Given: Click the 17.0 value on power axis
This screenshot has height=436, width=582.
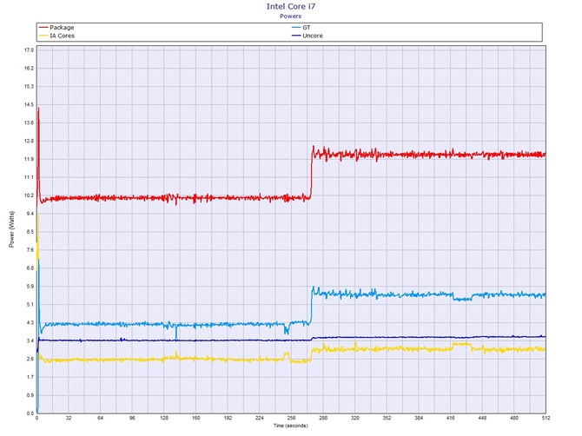Looking at the screenshot, I should (29, 50).
